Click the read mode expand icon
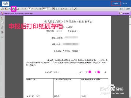This screenshot has height=98, width=131. click(75, 9)
